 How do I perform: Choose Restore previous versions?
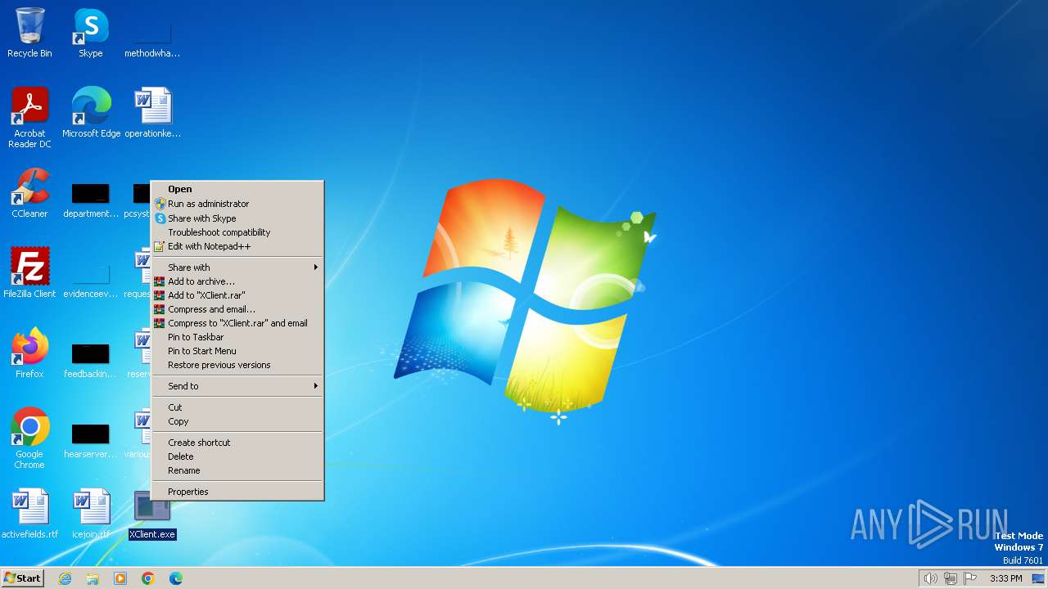click(x=237, y=365)
